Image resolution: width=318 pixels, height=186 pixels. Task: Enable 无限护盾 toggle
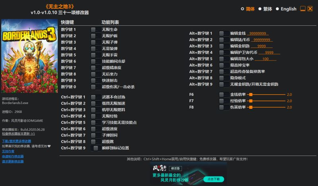pos(95,36)
